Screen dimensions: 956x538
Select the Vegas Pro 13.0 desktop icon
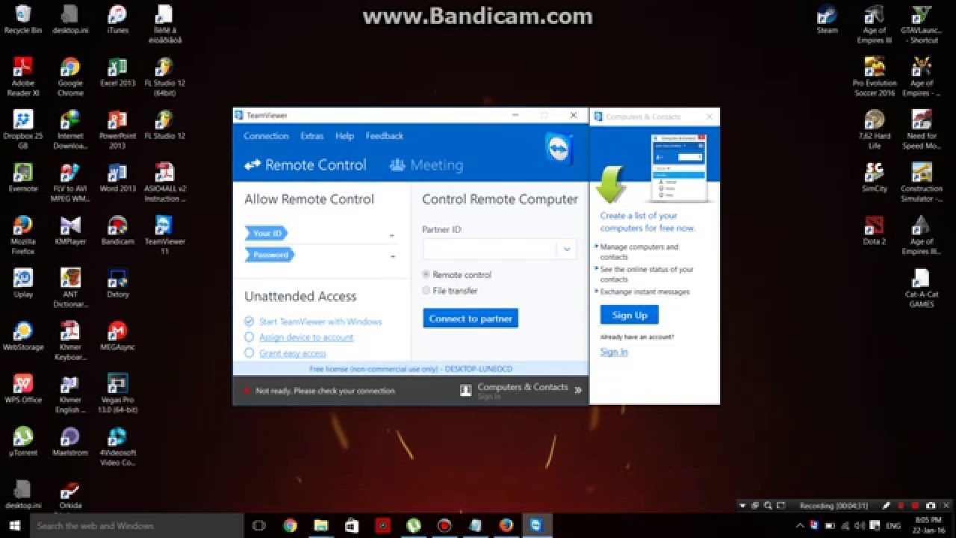[x=117, y=394]
